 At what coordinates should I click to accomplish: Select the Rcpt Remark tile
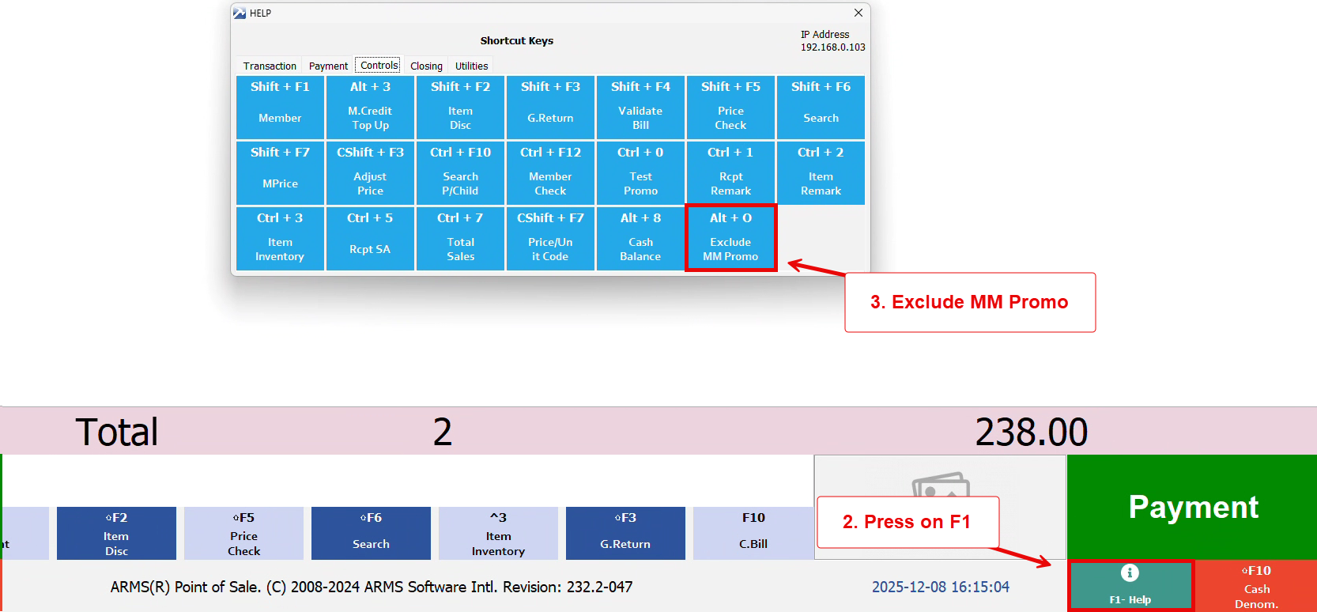[730, 172]
